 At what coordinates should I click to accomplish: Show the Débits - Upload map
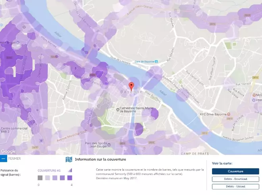coord(235,186)
